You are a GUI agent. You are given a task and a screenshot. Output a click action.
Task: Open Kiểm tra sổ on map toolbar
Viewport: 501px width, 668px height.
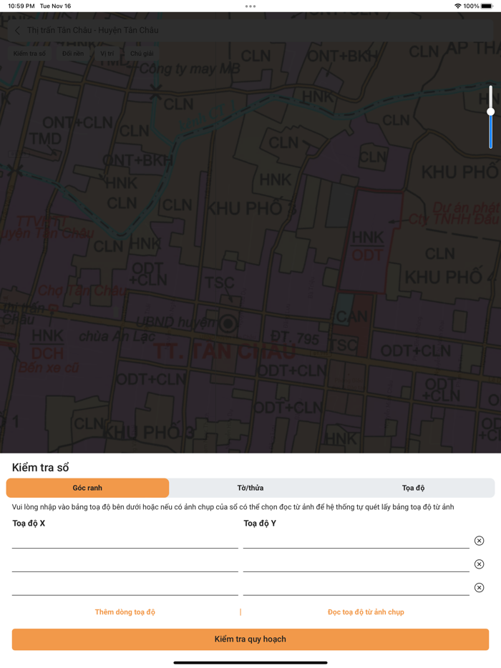29,53
